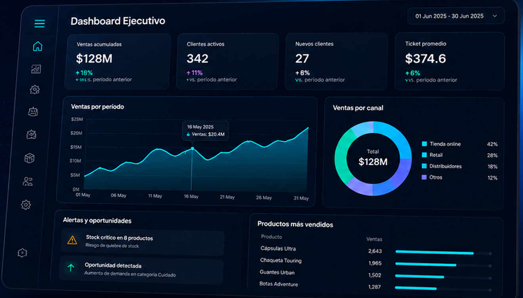Click the Distribuidores legend color swatch
The image size is (523, 298).
click(424, 166)
